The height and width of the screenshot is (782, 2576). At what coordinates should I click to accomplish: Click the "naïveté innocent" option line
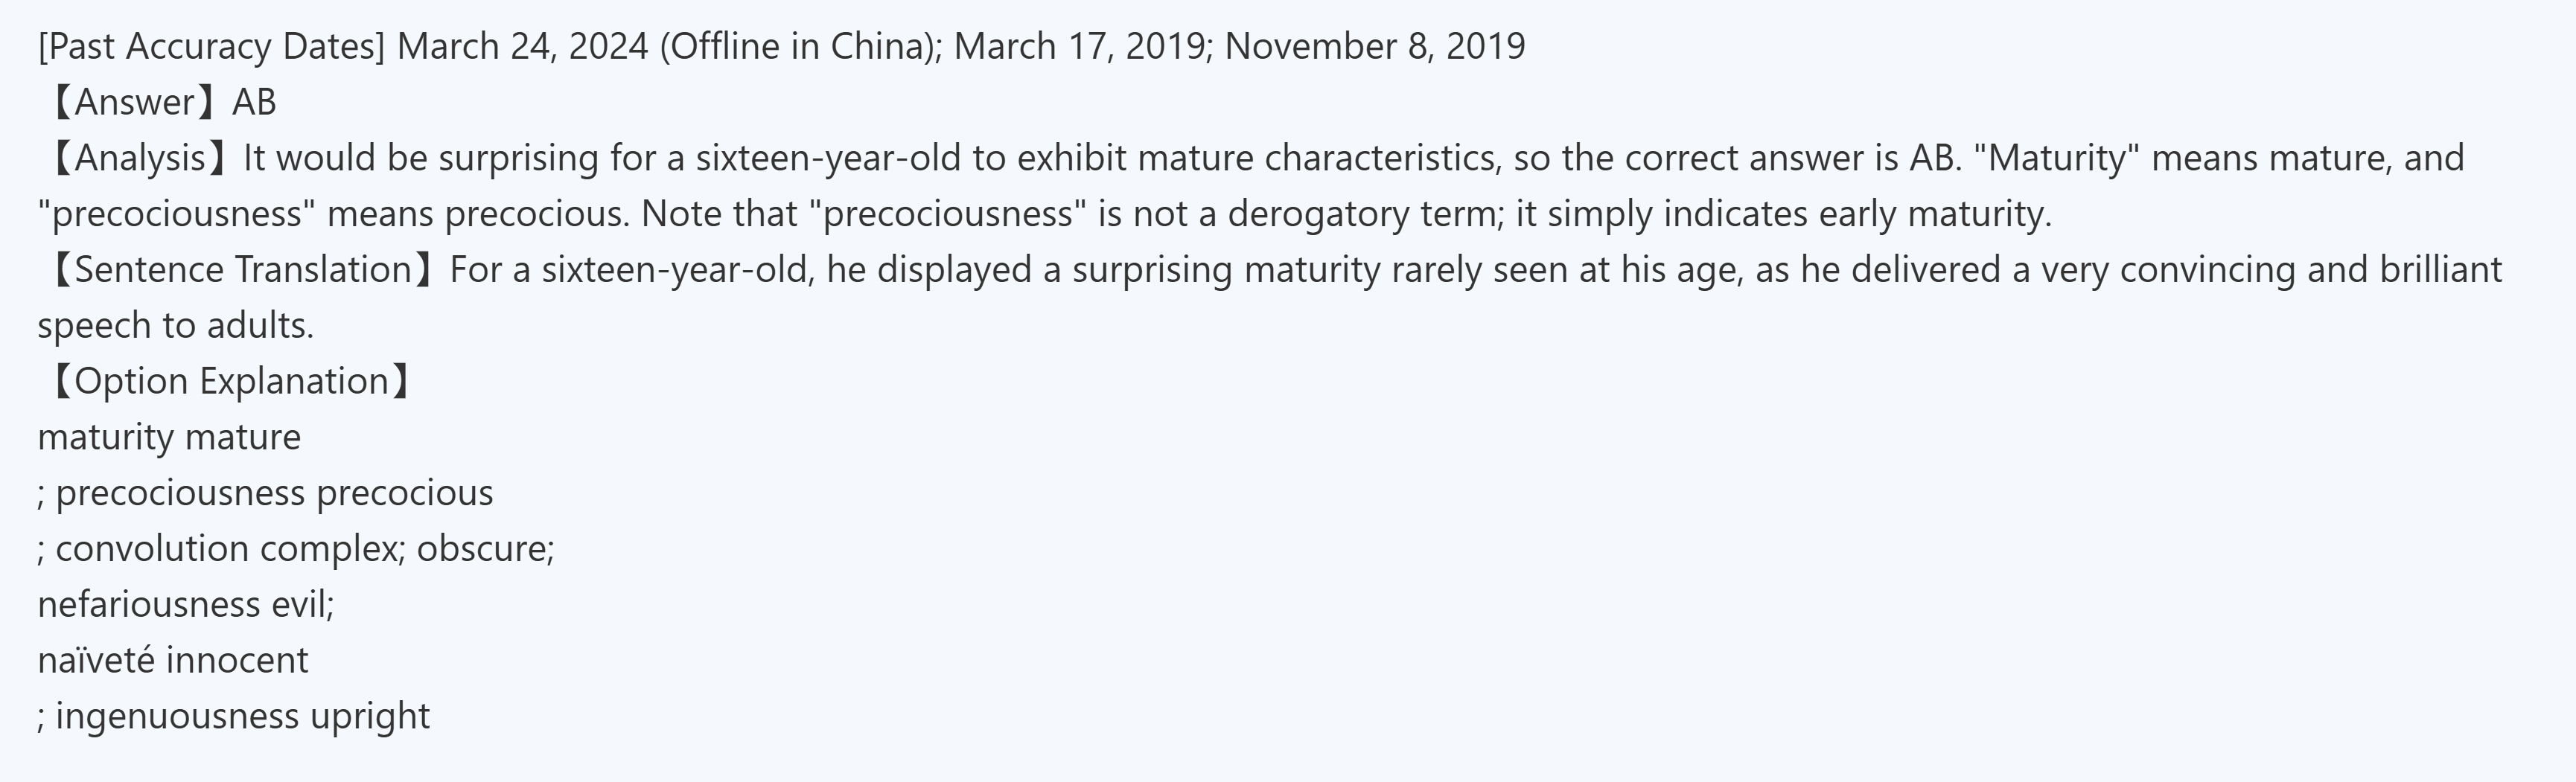[173, 661]
